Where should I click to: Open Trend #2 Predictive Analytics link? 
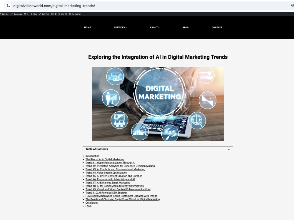tap(120, 166)
